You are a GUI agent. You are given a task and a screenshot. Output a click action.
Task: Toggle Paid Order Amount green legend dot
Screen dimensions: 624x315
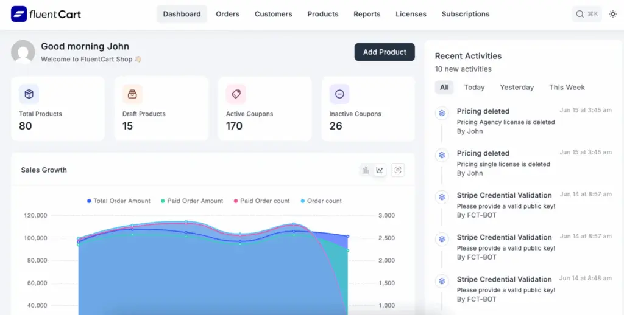coord(163,201)
